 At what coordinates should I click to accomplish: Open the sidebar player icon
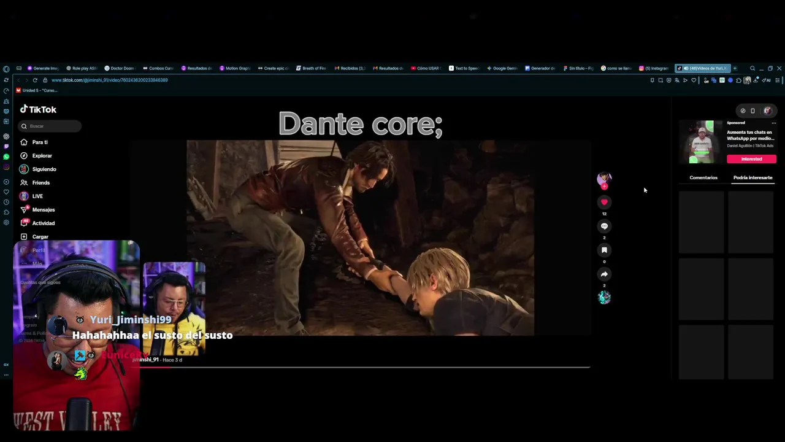tap(6, 182)
